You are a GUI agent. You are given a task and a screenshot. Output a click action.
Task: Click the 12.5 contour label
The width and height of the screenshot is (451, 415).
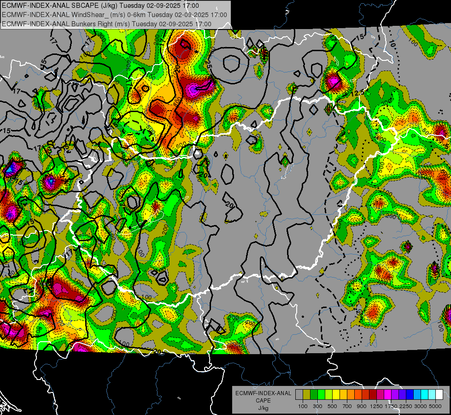click(x=357, y=93)
